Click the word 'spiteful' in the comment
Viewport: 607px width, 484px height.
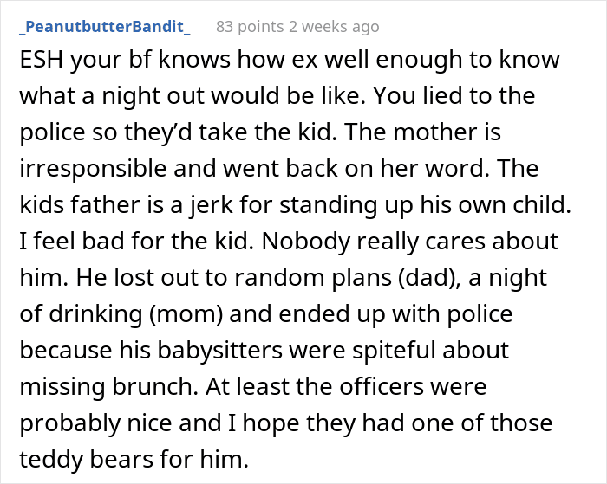pyautogui.click(x=395, y=351)
